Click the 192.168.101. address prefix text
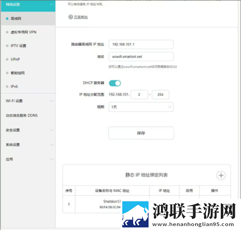This screenshot has width=241, height=230. coord(119,95)
